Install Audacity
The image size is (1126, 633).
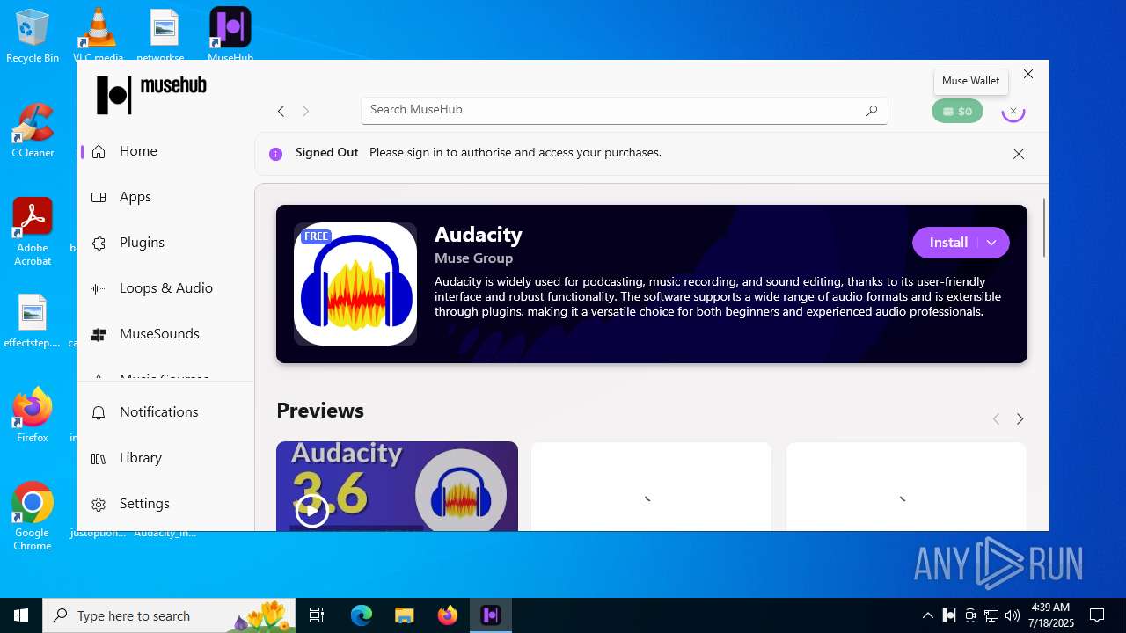tap(948, 243)
